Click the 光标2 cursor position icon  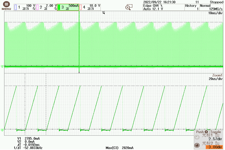[x=217, y=143]
